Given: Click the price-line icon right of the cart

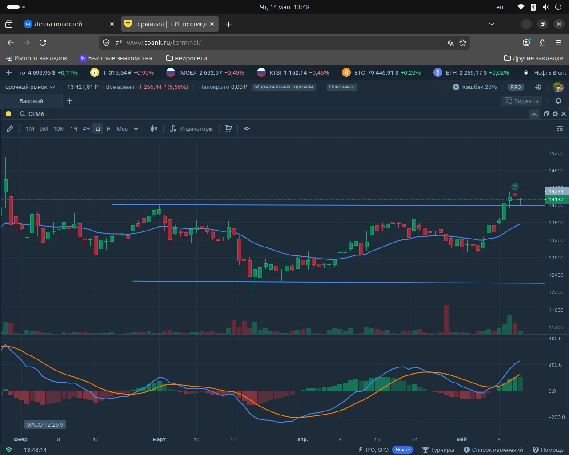Looking at the screenshot, I should 247,129.
